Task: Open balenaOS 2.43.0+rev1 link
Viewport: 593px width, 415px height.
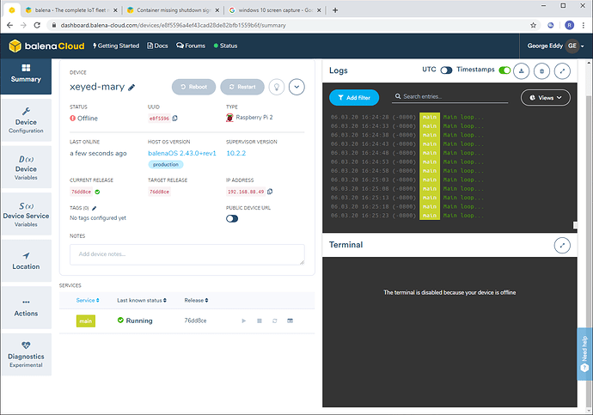Action: click(182, 153)
